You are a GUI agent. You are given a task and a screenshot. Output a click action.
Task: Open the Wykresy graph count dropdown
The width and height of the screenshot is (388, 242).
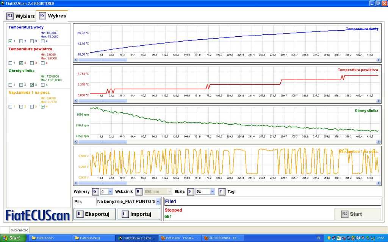click(110, 192)
